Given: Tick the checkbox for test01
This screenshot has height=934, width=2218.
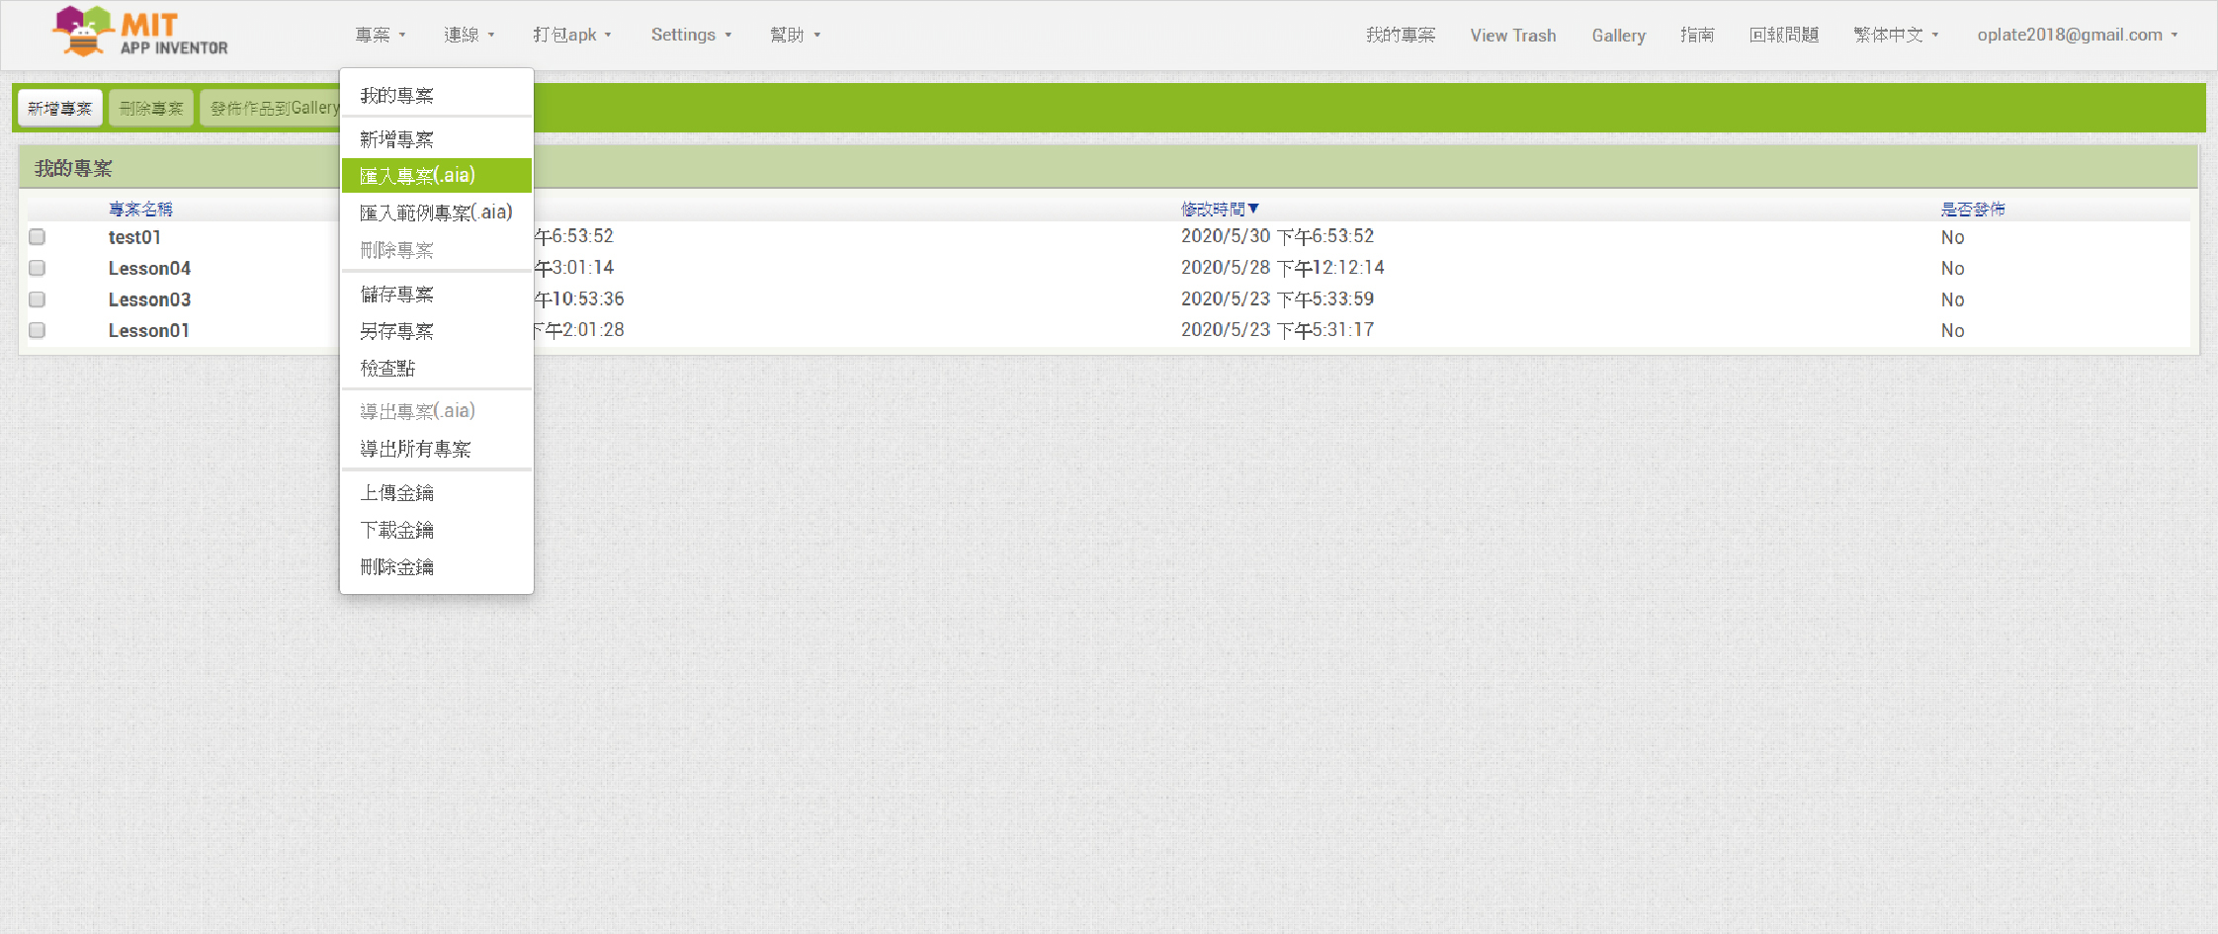Looking at the screenshot, I should coord(38,237).
